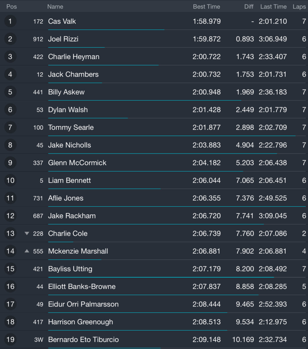The image size is (308, 349).
Task: Open Tommy Searle's entry
Action: 154,127
